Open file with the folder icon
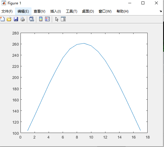Image resolution: width=164 pixels, height=147 pixels. [9, 19]
